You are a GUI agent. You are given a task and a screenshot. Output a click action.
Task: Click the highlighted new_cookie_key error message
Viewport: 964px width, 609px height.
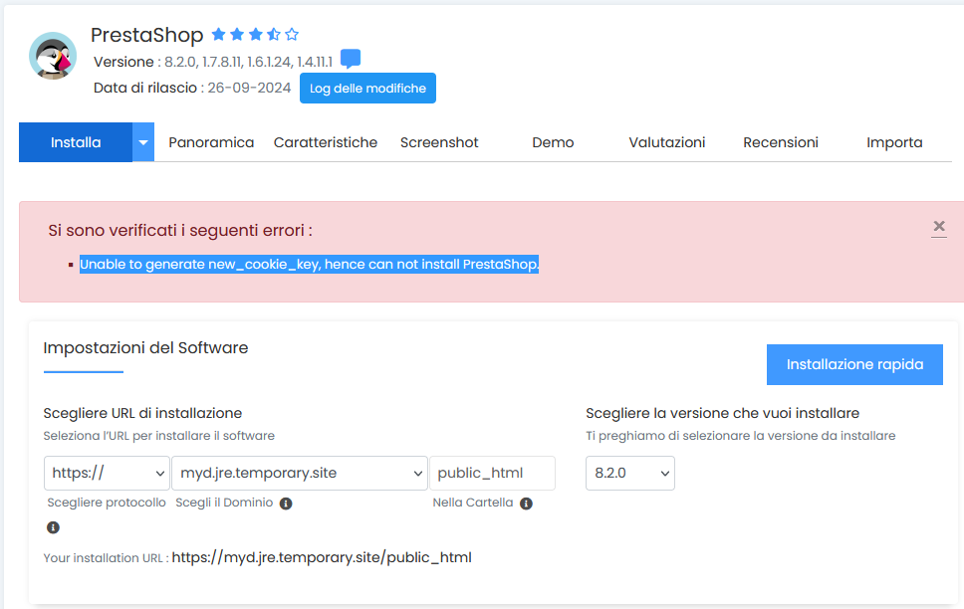(310, 265)
